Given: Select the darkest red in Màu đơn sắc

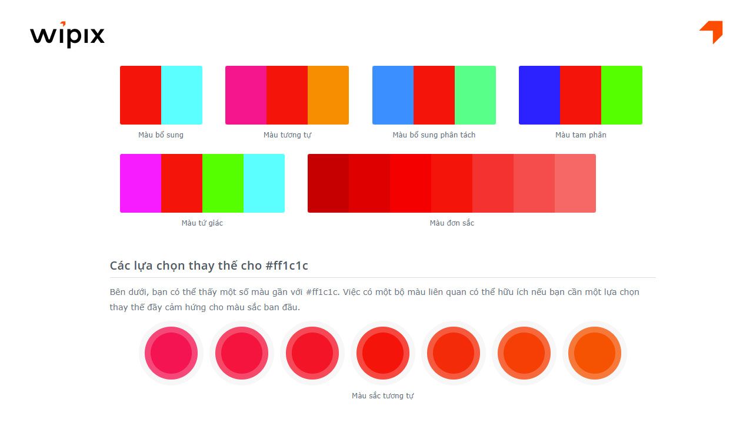Looking at the screenshot, I should pyautogui.click(x=328, y=183).
